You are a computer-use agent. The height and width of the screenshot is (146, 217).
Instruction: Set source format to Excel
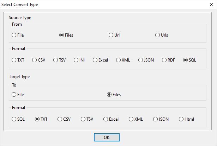tap(95, 60)
